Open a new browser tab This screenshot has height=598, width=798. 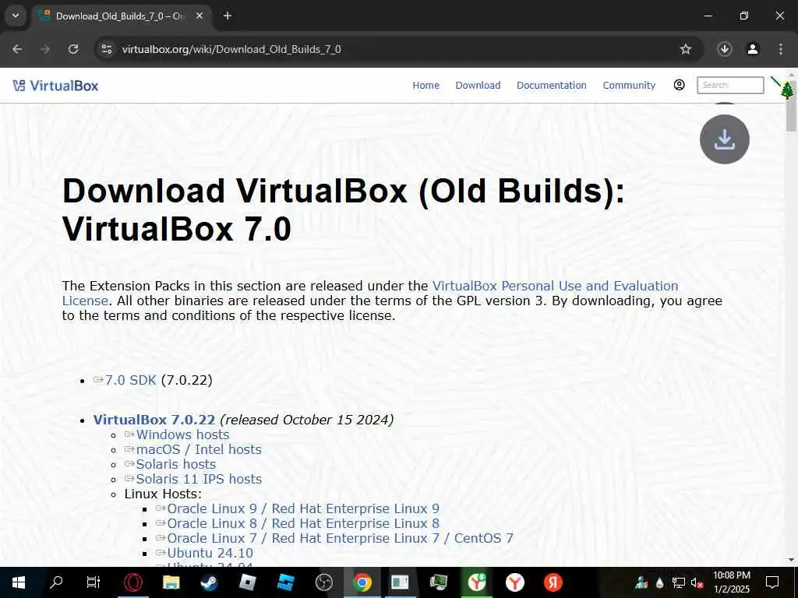click(228, 16)
